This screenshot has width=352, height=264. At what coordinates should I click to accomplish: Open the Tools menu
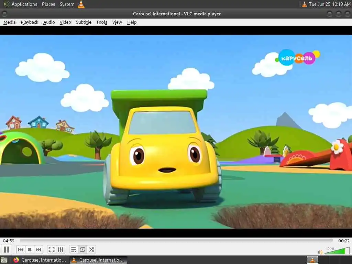[101, 22]
